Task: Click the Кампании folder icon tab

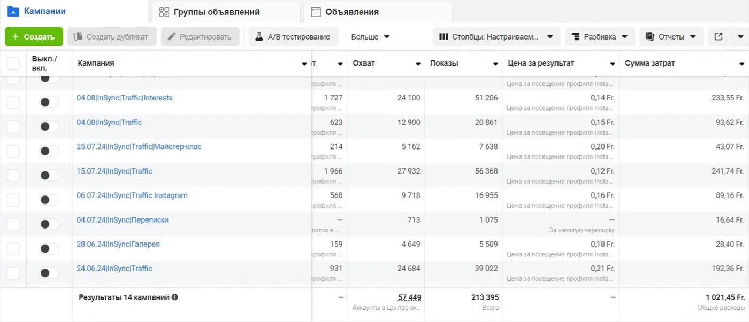Action: pyautogui.click(x=13, y=11)
